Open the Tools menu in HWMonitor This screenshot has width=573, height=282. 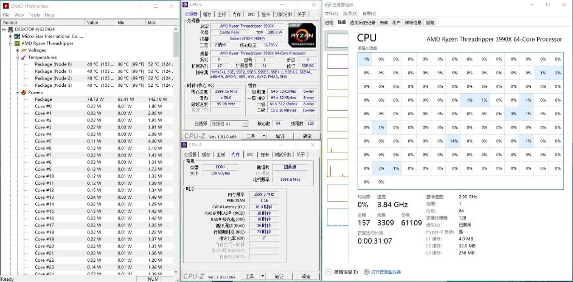click(x=34, y=15)
